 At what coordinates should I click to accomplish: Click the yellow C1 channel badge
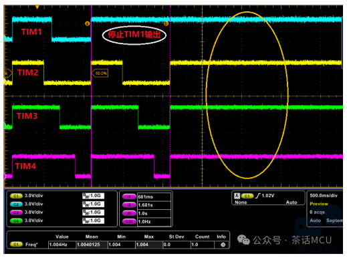pos(16,196)
